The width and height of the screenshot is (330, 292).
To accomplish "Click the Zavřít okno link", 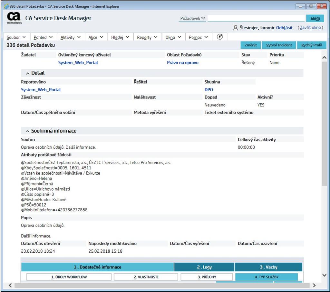I will [310, 27].
